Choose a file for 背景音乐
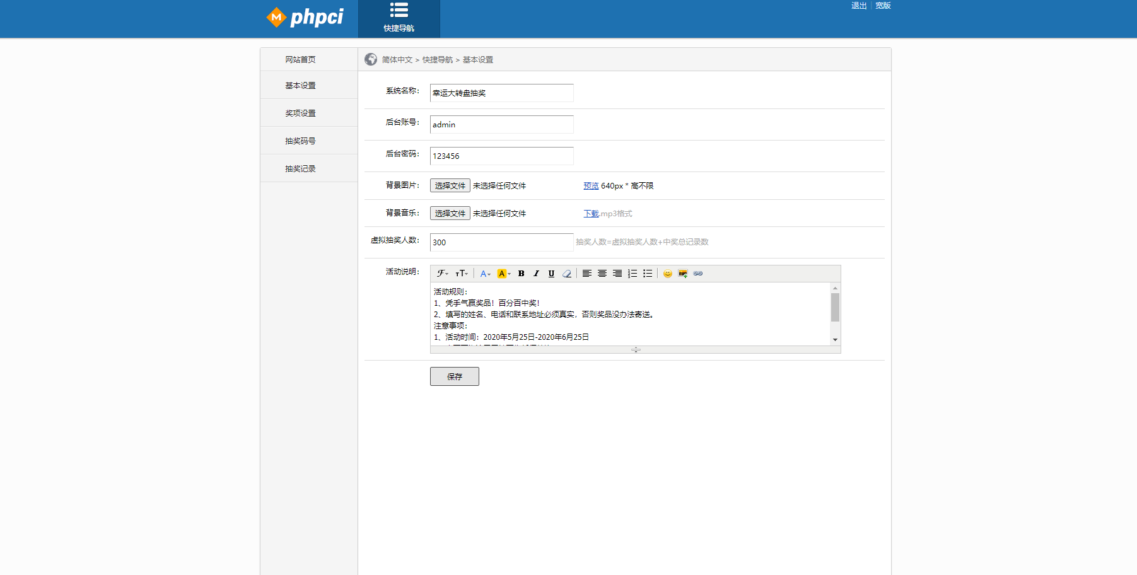The width and height of the screenshot is (1137, 575). [450, 213]
